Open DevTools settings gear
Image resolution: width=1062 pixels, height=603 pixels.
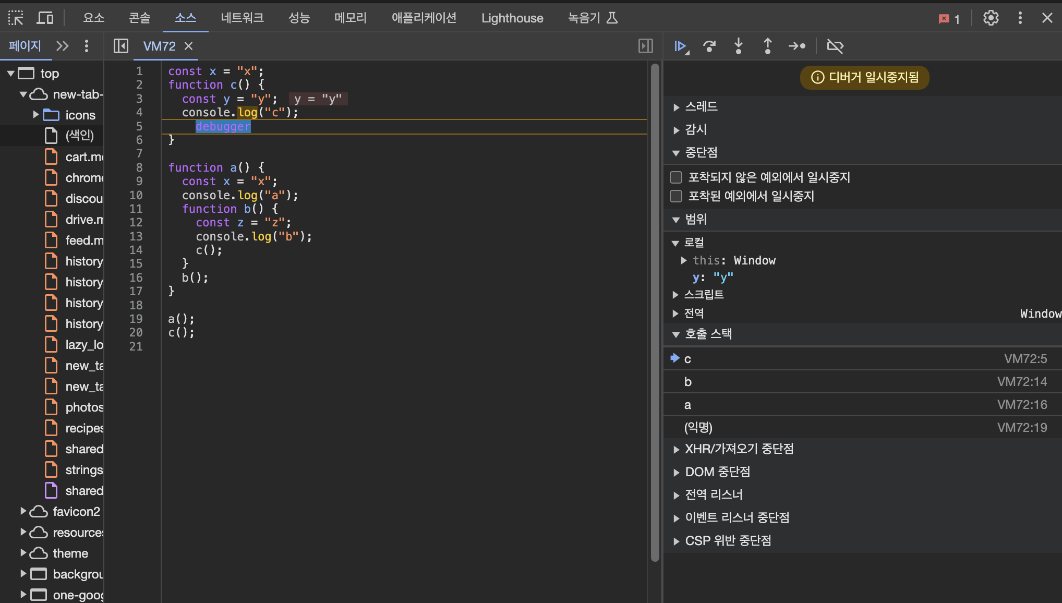(991, 18)
